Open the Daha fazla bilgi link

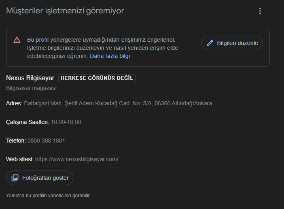[x=110, y=56]
